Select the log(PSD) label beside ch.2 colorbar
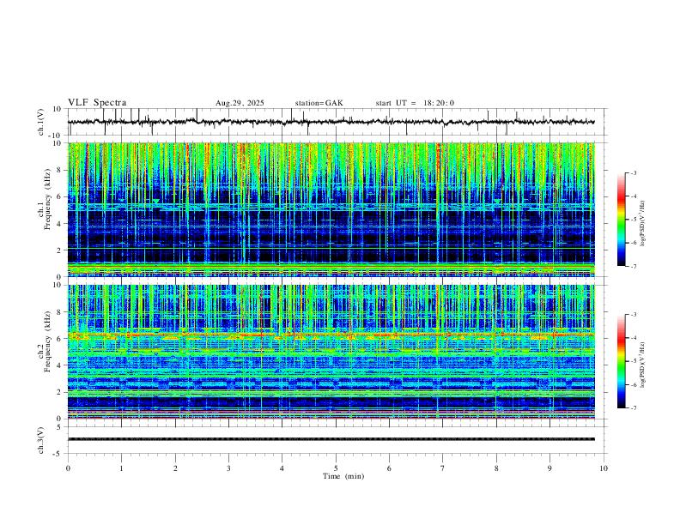 point(642,365)
